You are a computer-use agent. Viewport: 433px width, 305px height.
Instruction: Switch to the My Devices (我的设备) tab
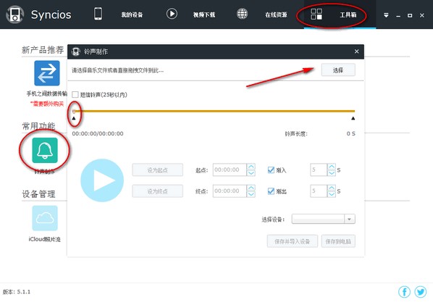[x=132, y=15]
